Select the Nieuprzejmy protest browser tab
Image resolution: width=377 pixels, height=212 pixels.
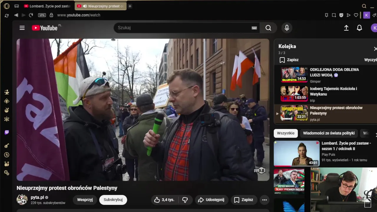coord(100,6)
